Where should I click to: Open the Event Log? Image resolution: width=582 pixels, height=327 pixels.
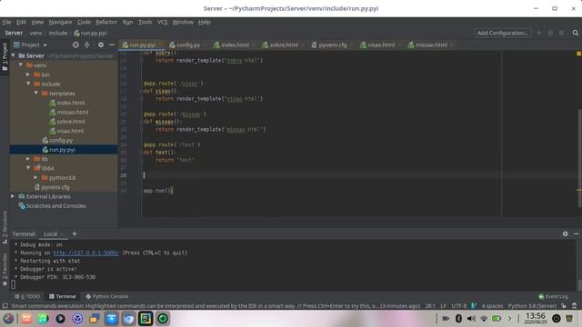(553, 296)
